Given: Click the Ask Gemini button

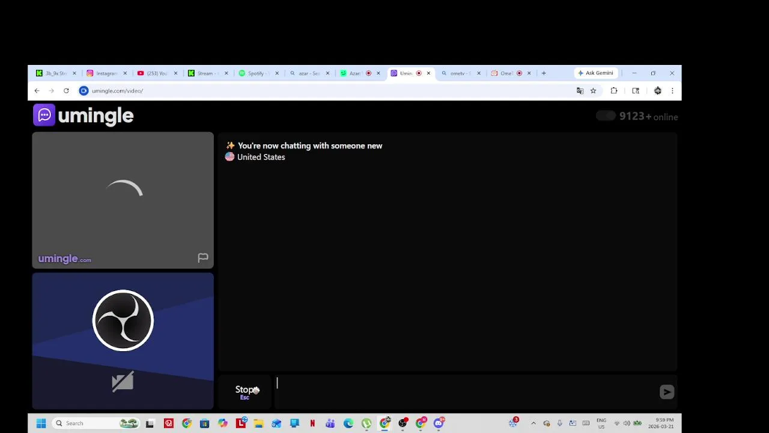Looking at the screenshot, I should click(x=595, y=73).
